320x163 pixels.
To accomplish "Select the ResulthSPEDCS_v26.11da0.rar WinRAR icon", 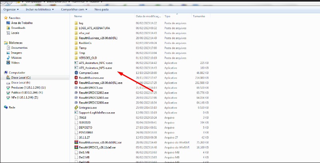I will click(x=76, y=147).
